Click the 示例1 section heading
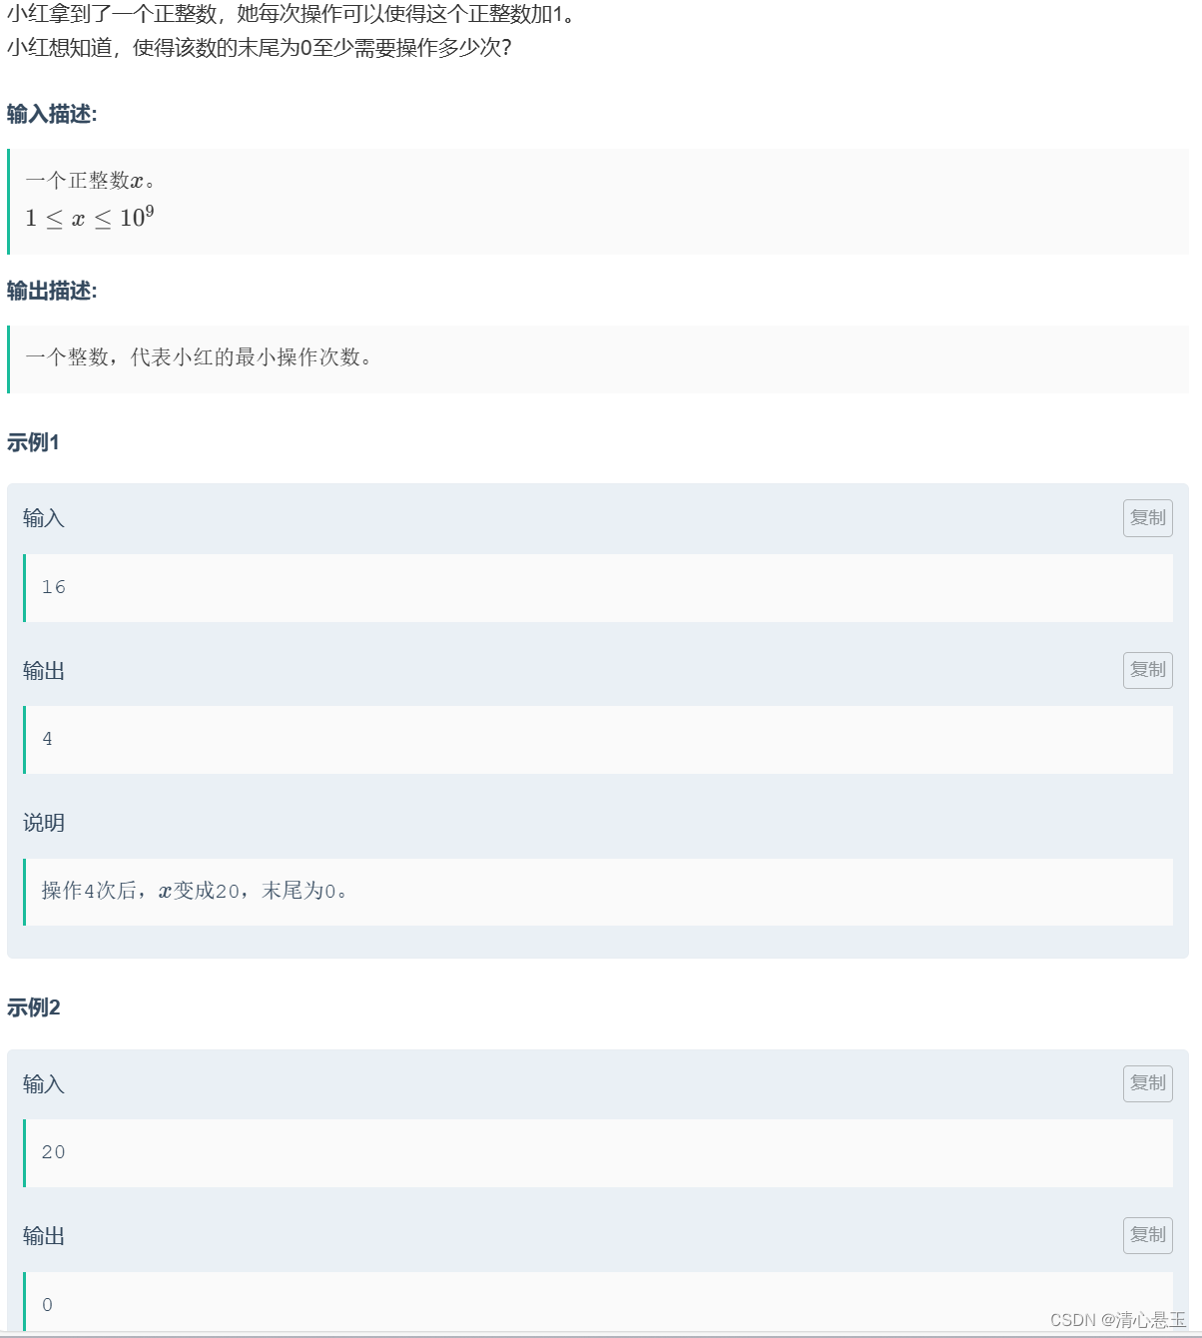1202x1338 pixels. coord(33,442)
